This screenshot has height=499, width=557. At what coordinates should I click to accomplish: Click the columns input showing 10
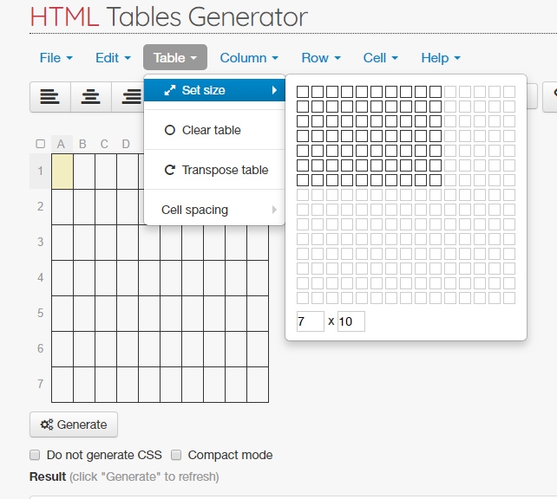pos(351,321)
